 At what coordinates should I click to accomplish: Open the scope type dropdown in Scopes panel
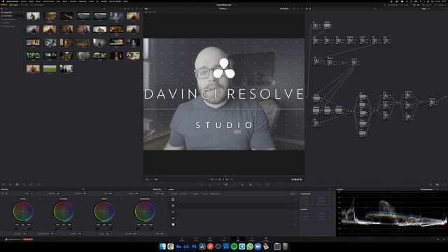point(428,190)
